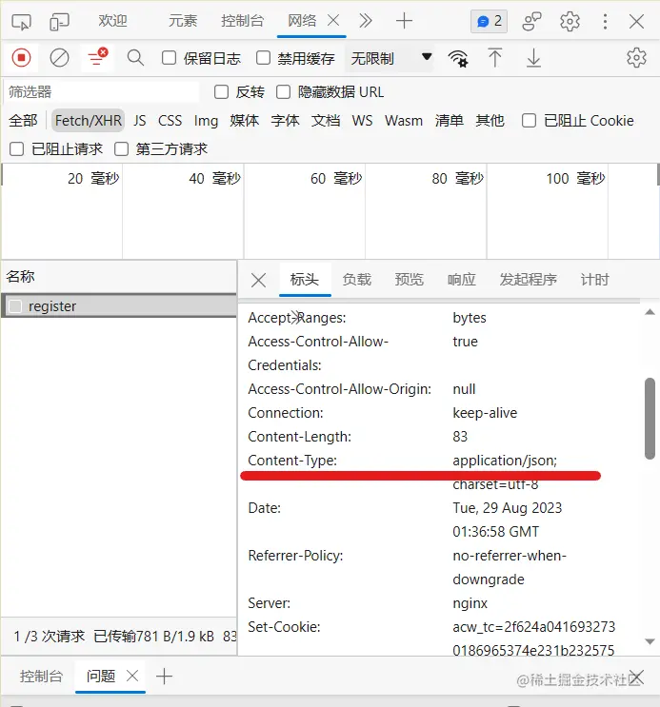Image resolution: width=660 pixels, height=707 pixels.
Task: Filter requests by JS
Action: (x=139, y=121)
